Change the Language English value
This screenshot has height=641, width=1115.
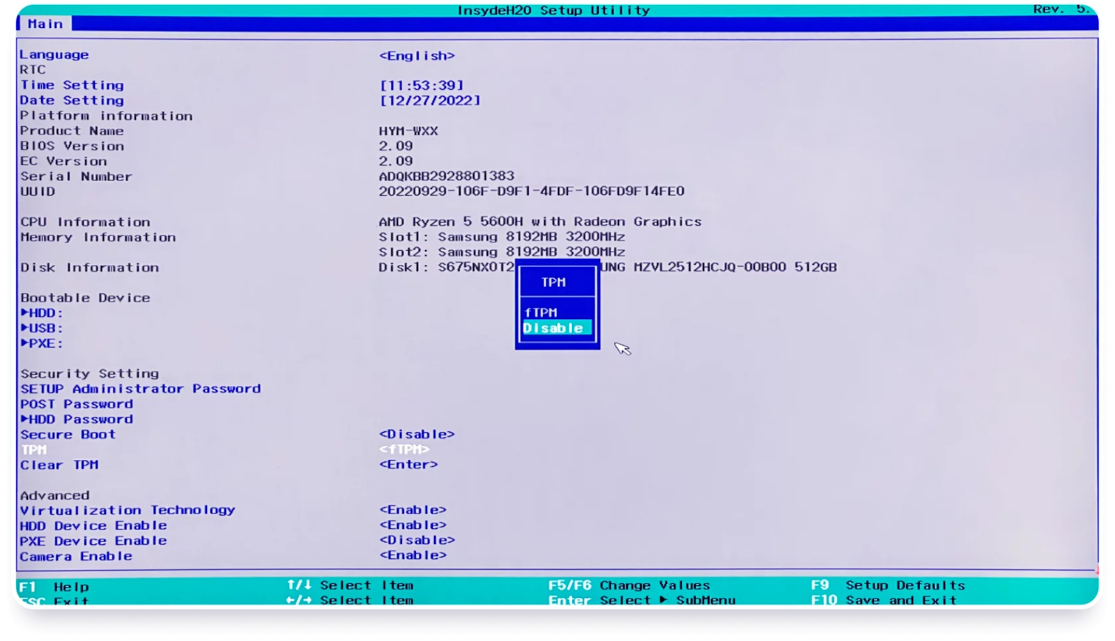[x=417, y=56]
